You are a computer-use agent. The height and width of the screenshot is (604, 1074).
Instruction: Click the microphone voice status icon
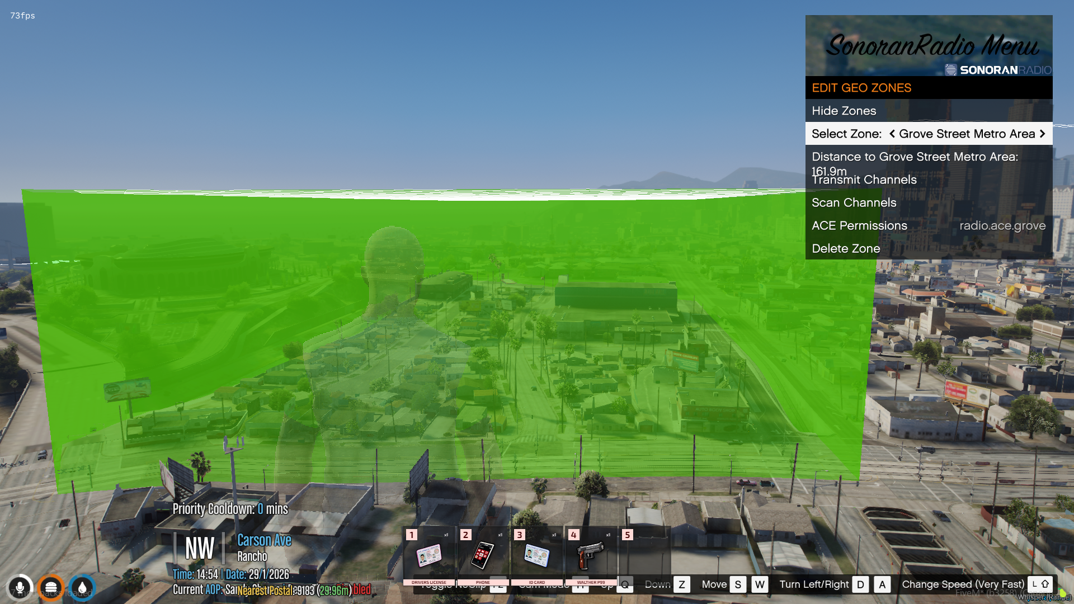(20, 588)
